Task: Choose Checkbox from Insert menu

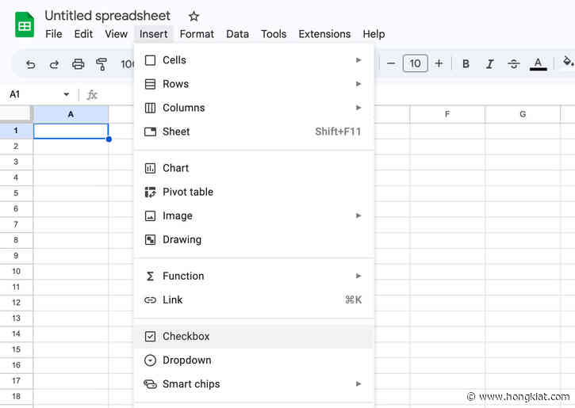Action: click(x=254, y=336)
